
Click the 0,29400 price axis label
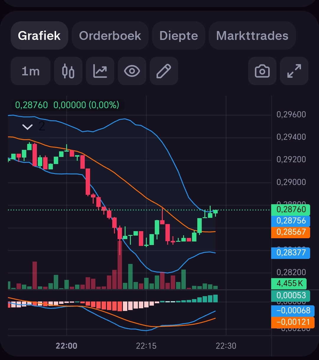click(291, 137)
